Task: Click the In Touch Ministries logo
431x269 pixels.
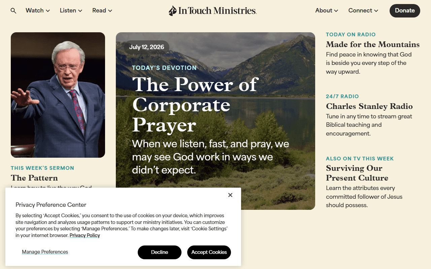Action: click(212, 11)
